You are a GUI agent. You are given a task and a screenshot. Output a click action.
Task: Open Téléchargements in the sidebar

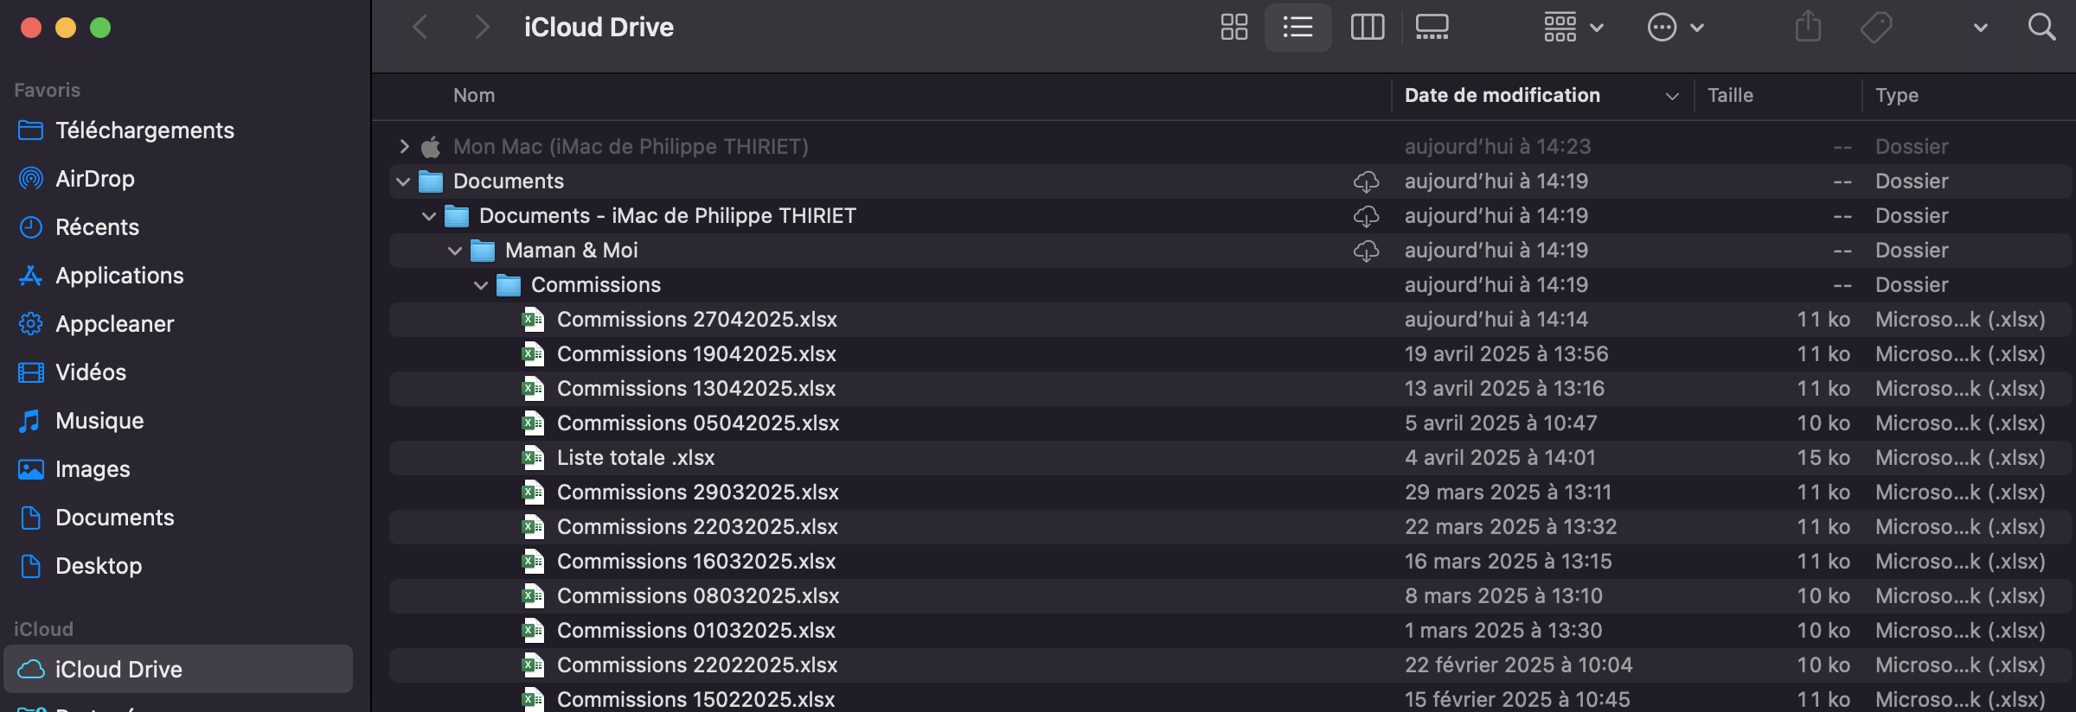(x=144, y=130)
